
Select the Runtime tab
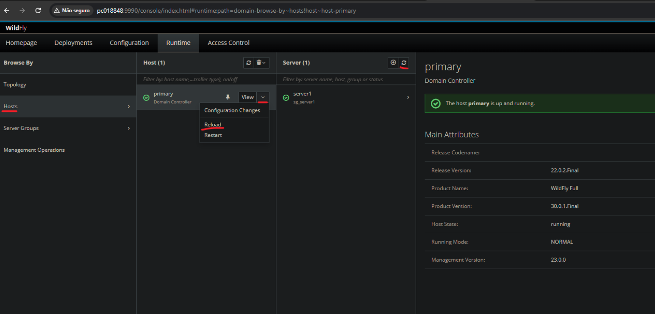click(x=178, y=43)
